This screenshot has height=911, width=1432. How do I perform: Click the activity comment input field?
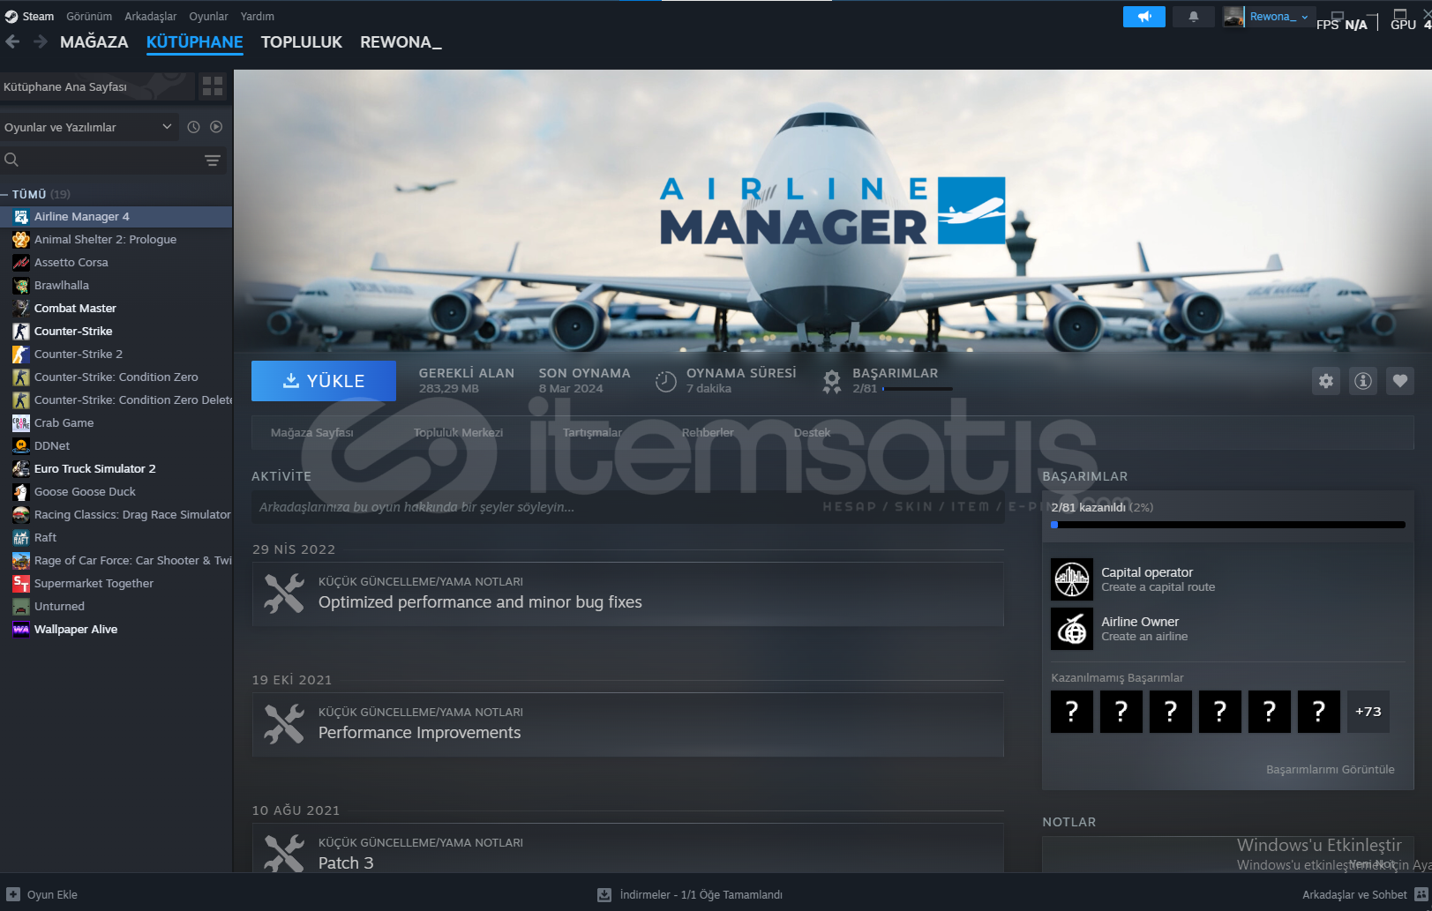coord(628,507)
